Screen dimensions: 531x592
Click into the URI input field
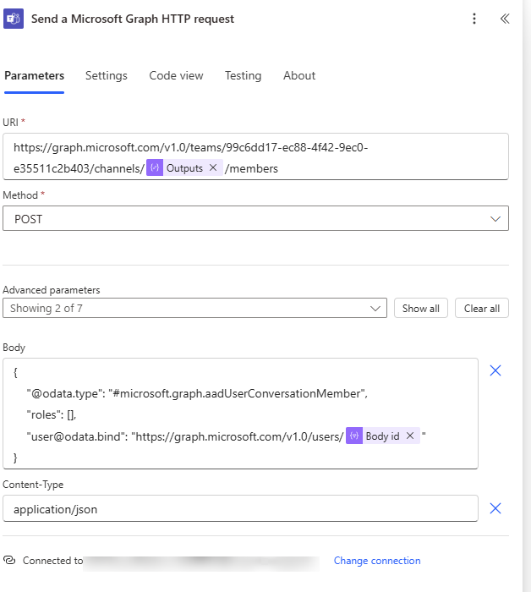coord(255,156)
